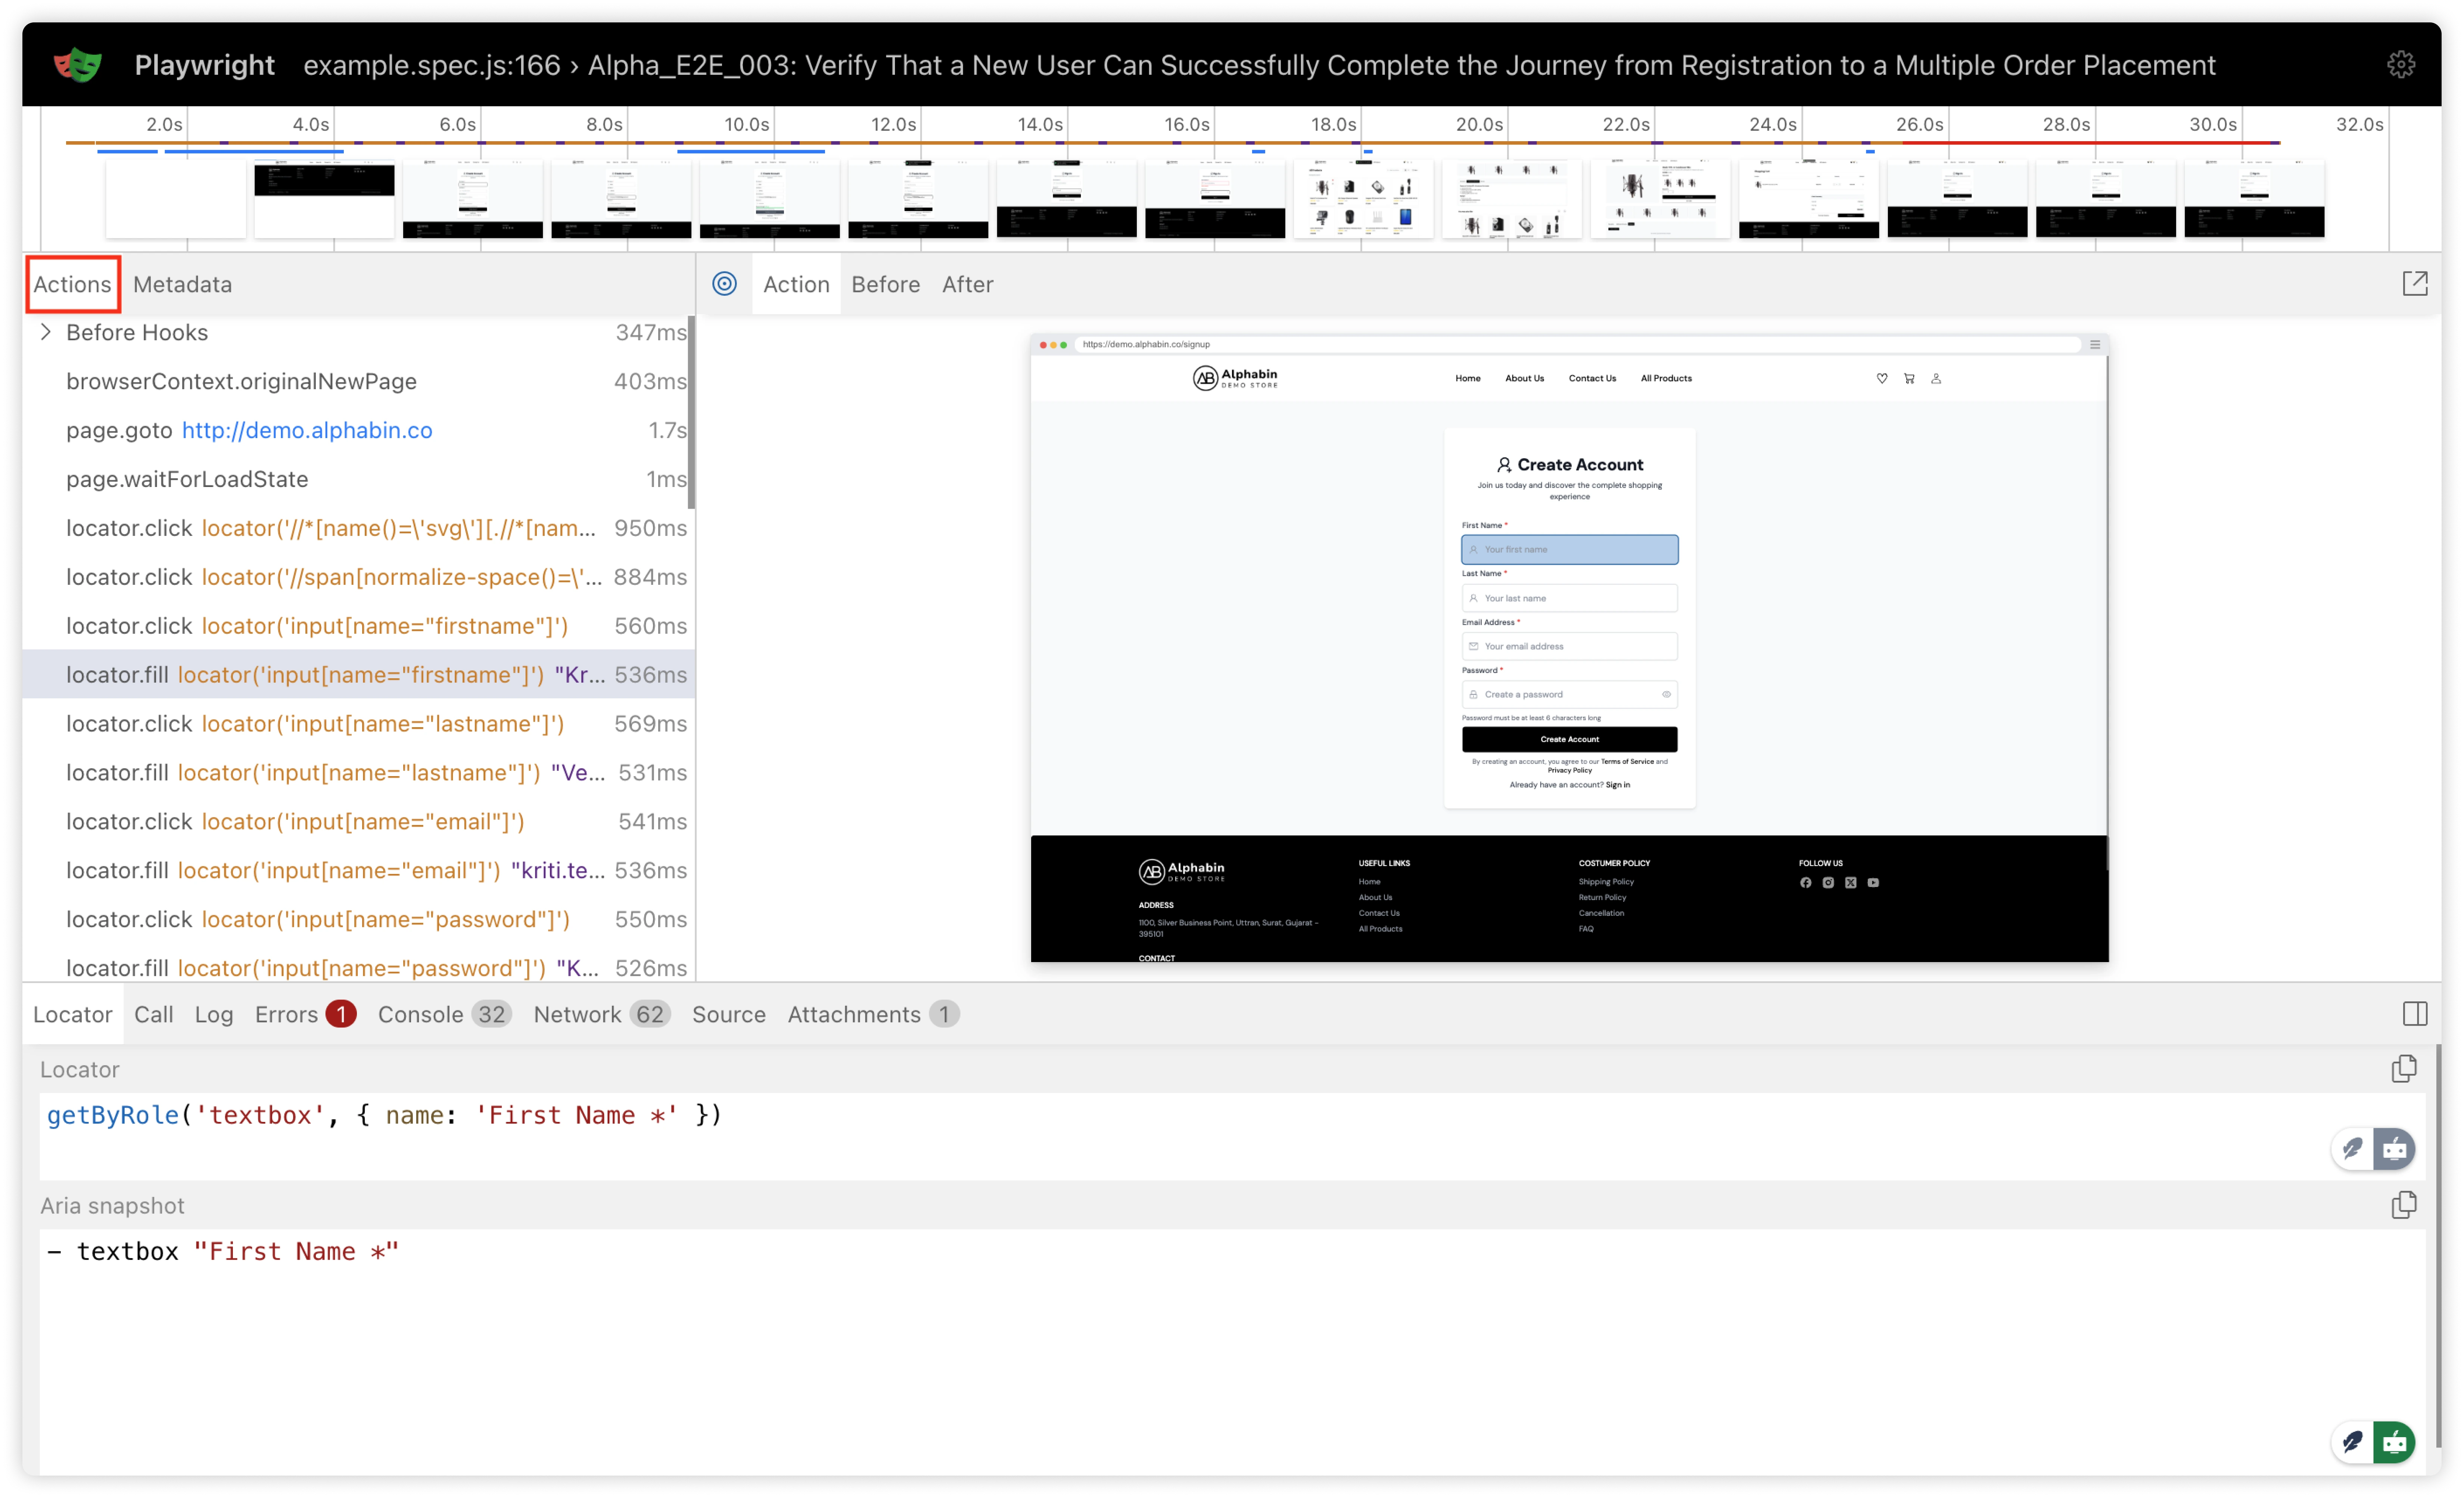Click the Your first name field
This screenshot has height=1498, width=2464.
pyautogui.click(x=1569, y=549)
